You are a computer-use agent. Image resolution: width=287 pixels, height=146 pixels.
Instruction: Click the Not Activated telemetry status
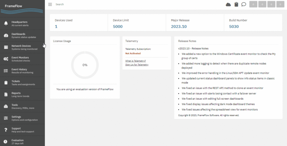click(x=133, y=54)
